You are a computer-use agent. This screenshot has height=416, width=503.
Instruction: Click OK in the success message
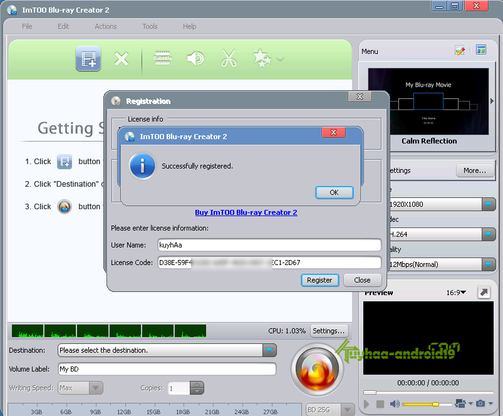pos(334,192)
